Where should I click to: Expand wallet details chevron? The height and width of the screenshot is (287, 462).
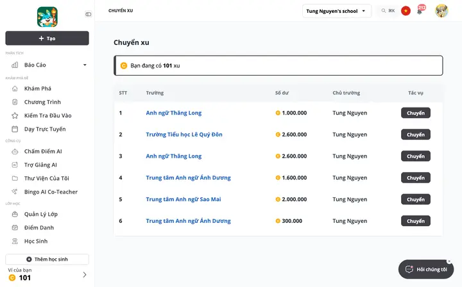click(85, 275)
